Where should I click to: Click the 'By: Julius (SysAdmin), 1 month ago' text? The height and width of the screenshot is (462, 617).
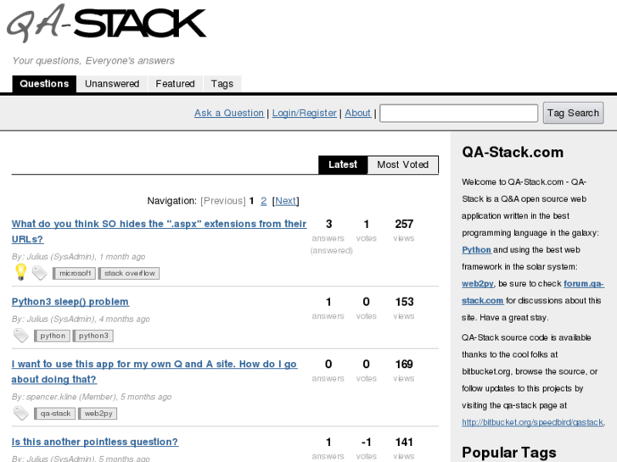point(78,257)
